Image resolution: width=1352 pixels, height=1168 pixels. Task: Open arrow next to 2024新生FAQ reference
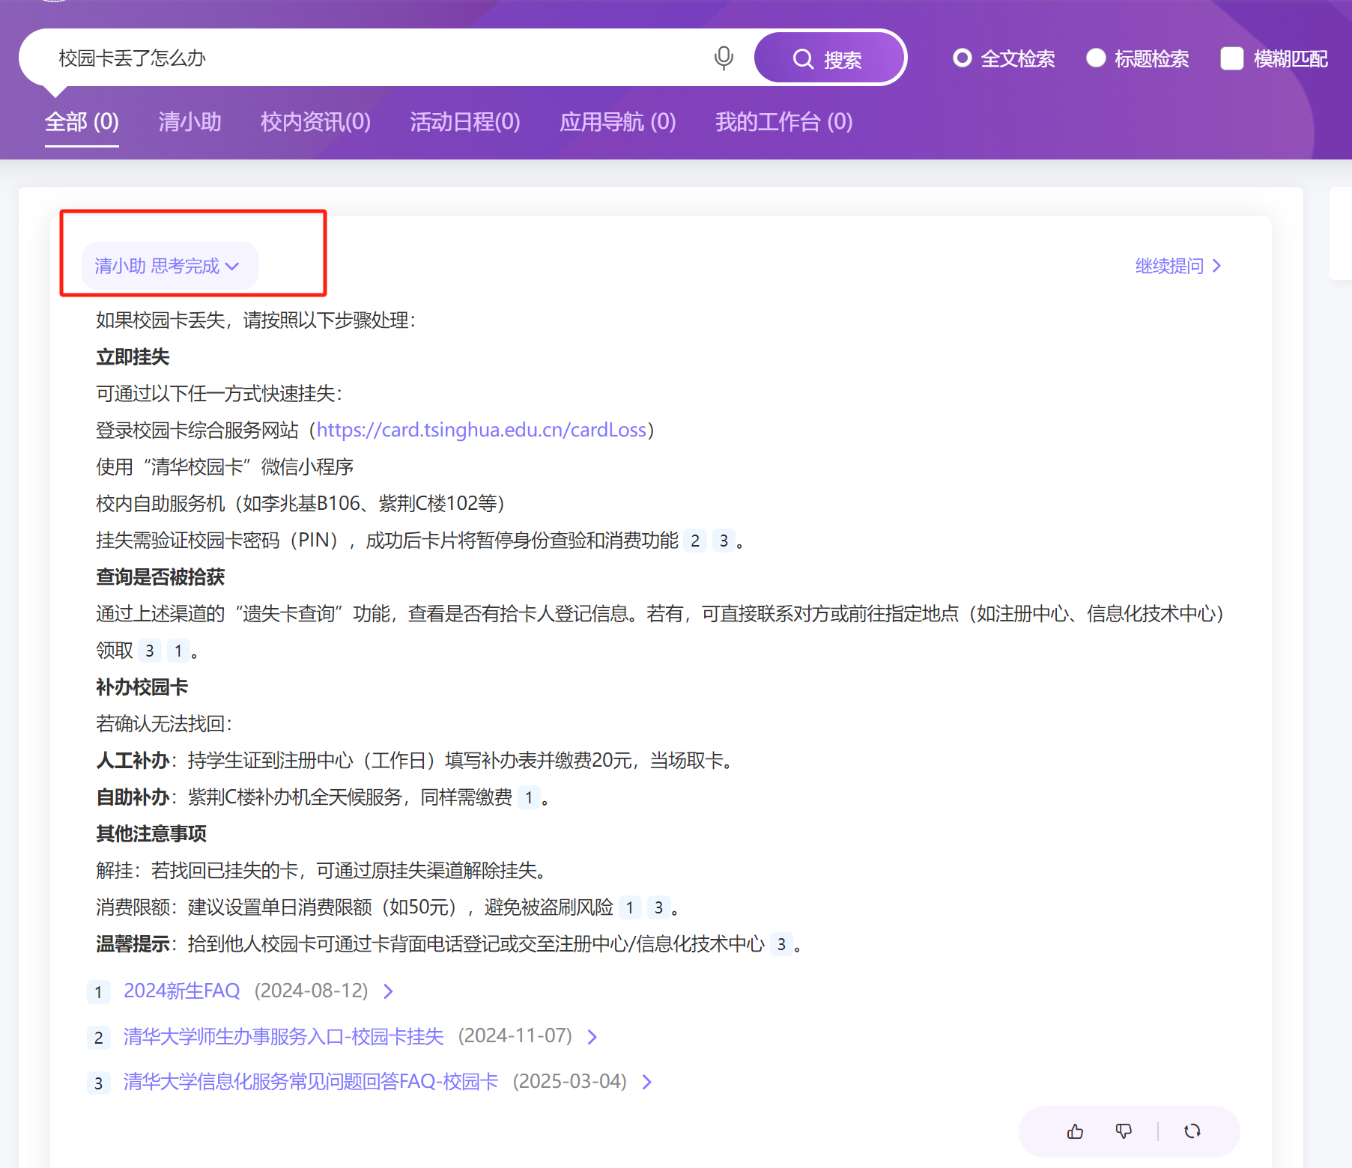click(388, 991)
